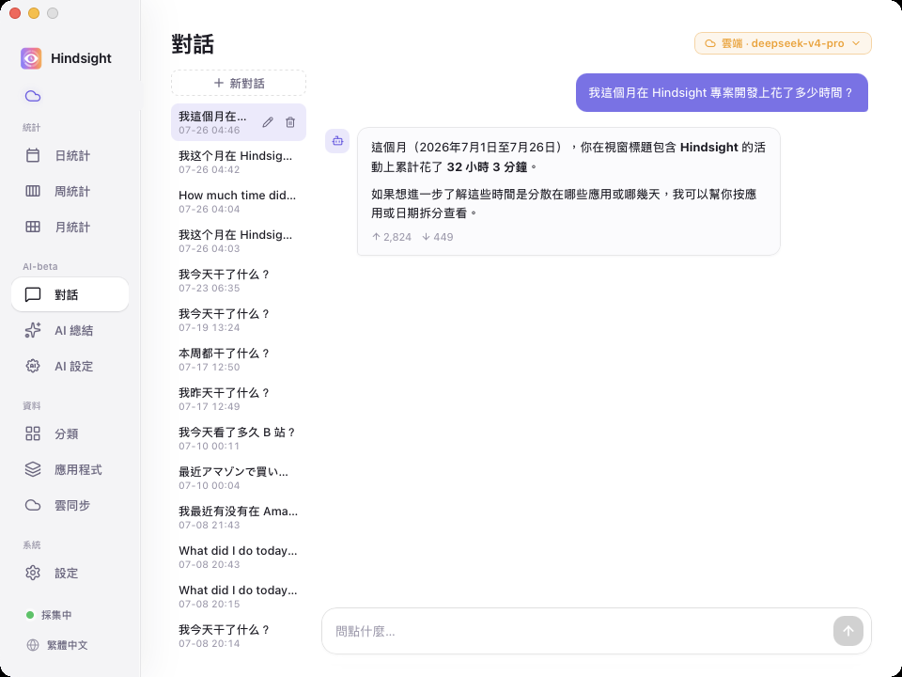Open conversation 最近アマゾンで買い...

(x=239, y=478)
